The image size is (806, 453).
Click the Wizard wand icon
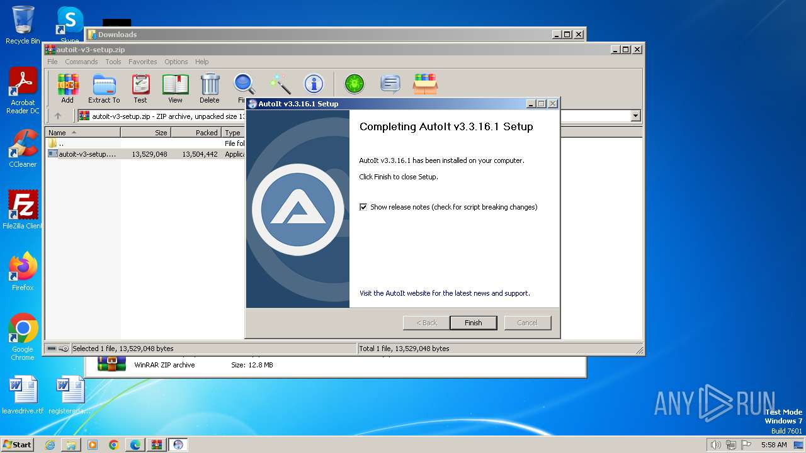280,84
